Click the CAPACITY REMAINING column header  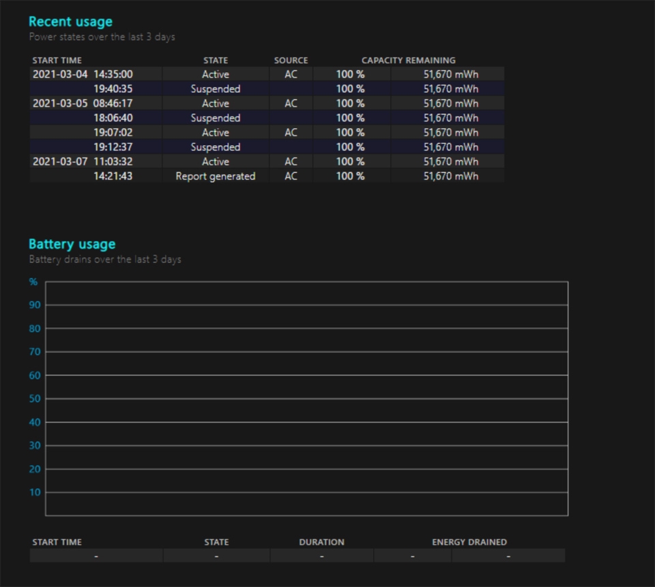pos(408,60)
